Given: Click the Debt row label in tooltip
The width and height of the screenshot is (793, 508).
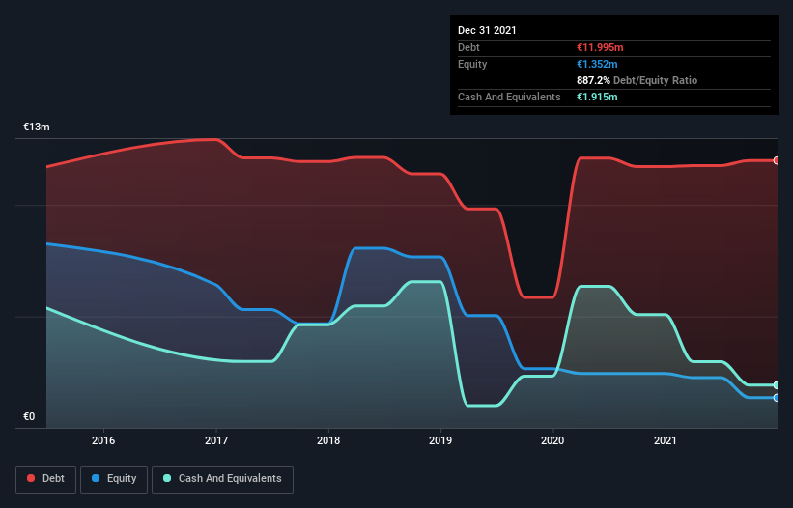Looking at the screenshot, I should (468, 47).
